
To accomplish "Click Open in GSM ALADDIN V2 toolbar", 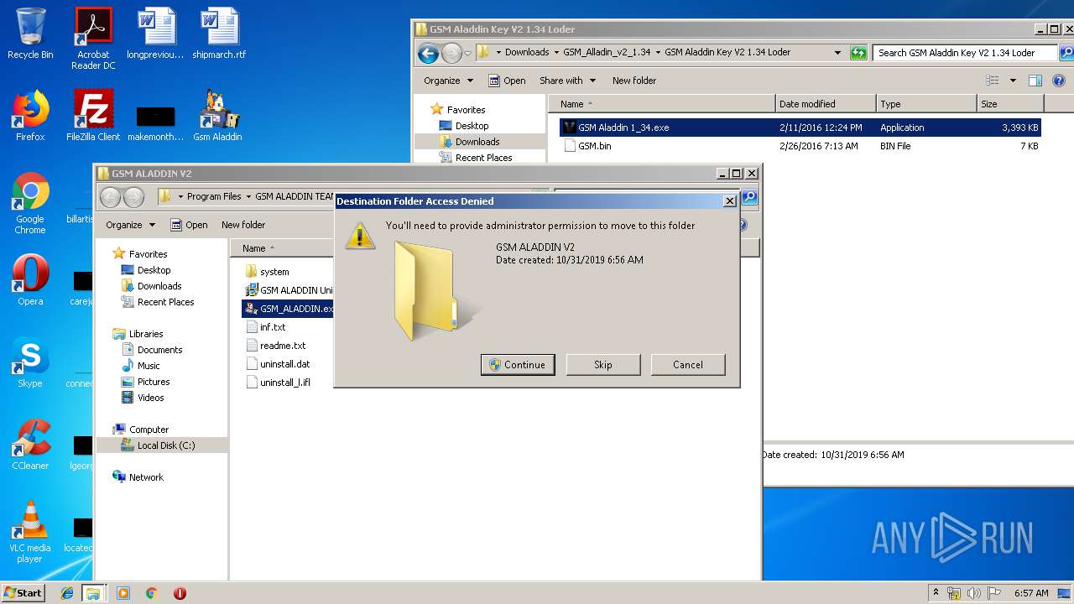I will [189, 225].
